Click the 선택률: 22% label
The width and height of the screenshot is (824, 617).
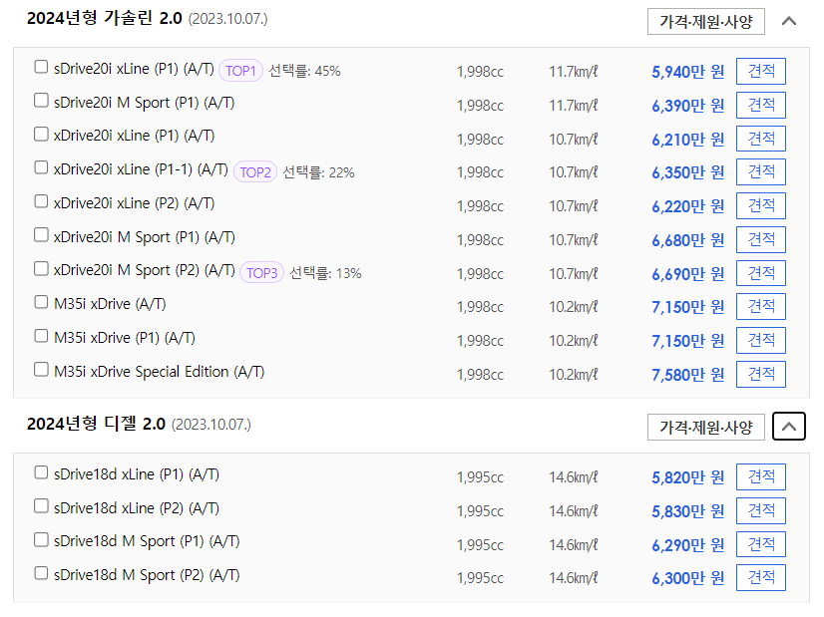[318, 172]
